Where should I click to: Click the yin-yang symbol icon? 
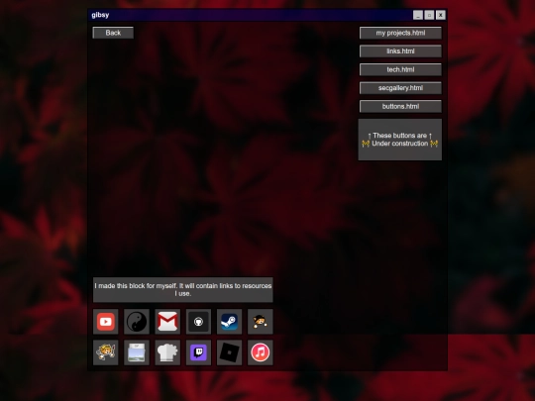137,322
